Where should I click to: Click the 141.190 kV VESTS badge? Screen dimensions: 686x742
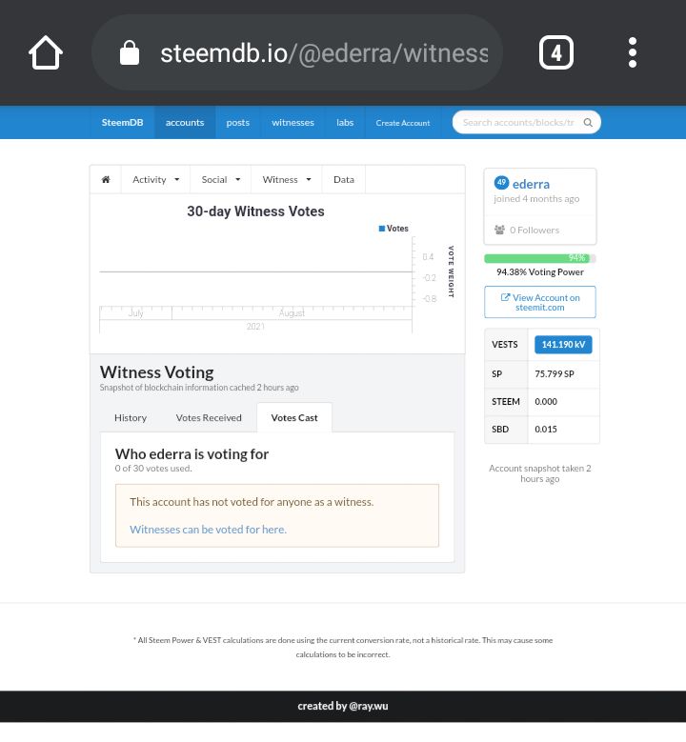click(x=563, y=345)
